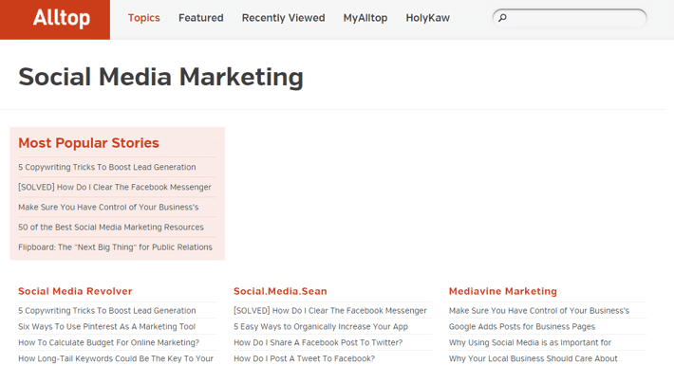This screenshot has height=365, width=674.
Task: Open the Topics menu
Action: [143, 18]
